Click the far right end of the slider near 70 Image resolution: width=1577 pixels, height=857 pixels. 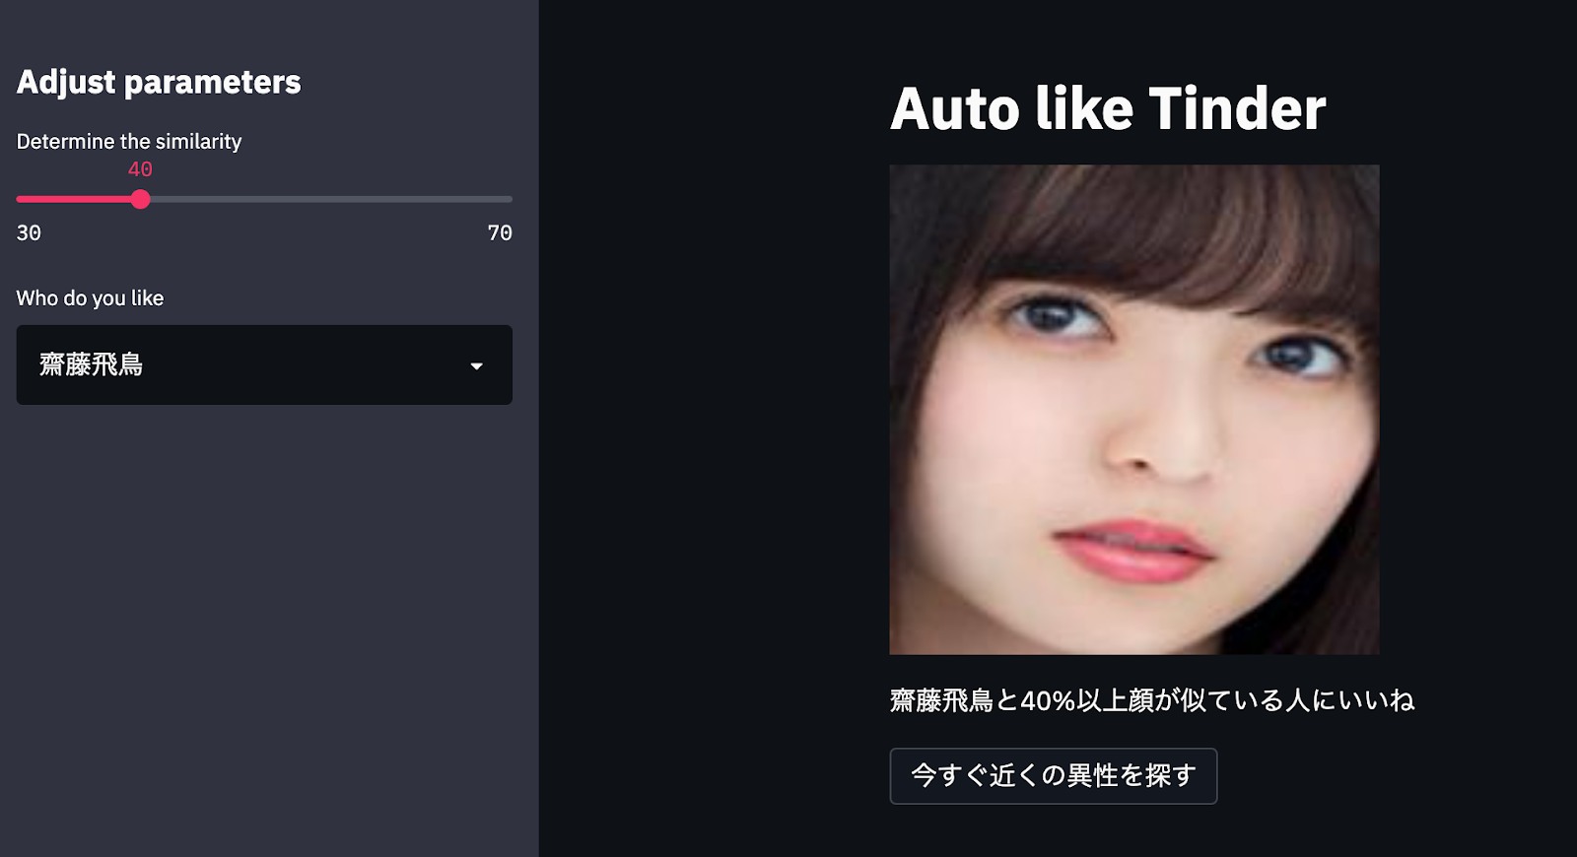point(509,199)
